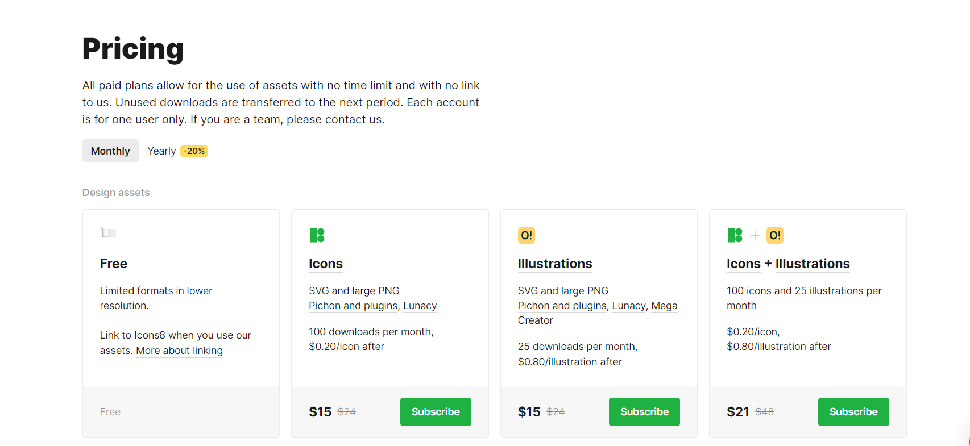This screenshot has height=446, width=970.
Task: Click yellow Ouch logo in Icons + Illustrations card
Action: [774, 235]
